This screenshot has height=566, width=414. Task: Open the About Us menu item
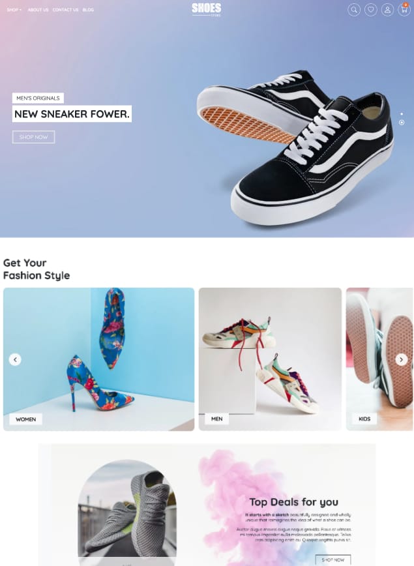point(38,10)
